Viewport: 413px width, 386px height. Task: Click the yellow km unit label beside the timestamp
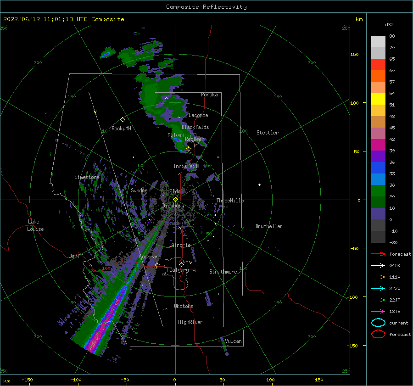click(359, 19)
